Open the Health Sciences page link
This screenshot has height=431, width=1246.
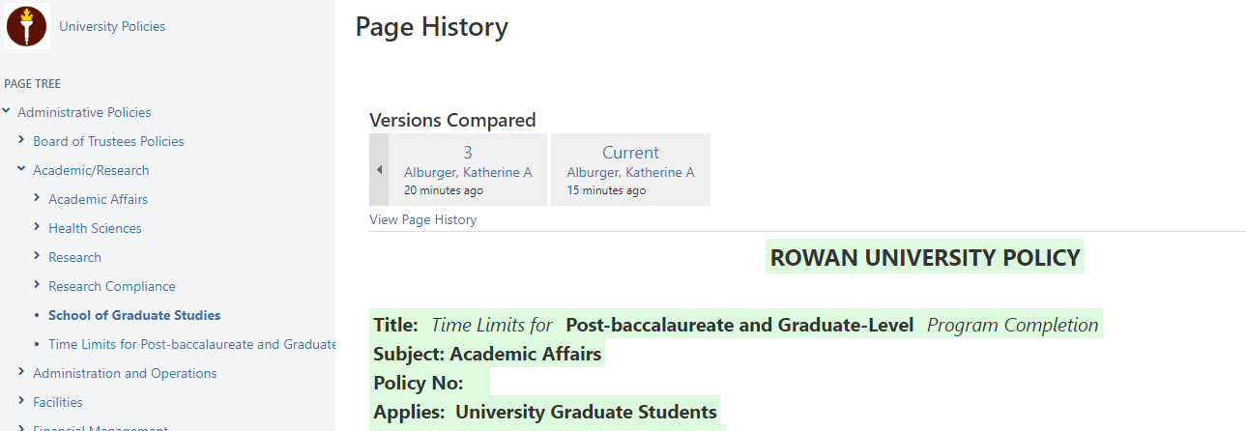95,228
